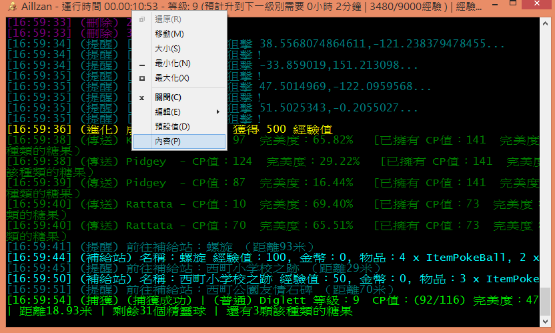555x333 pixels.
Task: Click the minimize dash icon beside 最小化(N)
Action: [x=142, y=65]
